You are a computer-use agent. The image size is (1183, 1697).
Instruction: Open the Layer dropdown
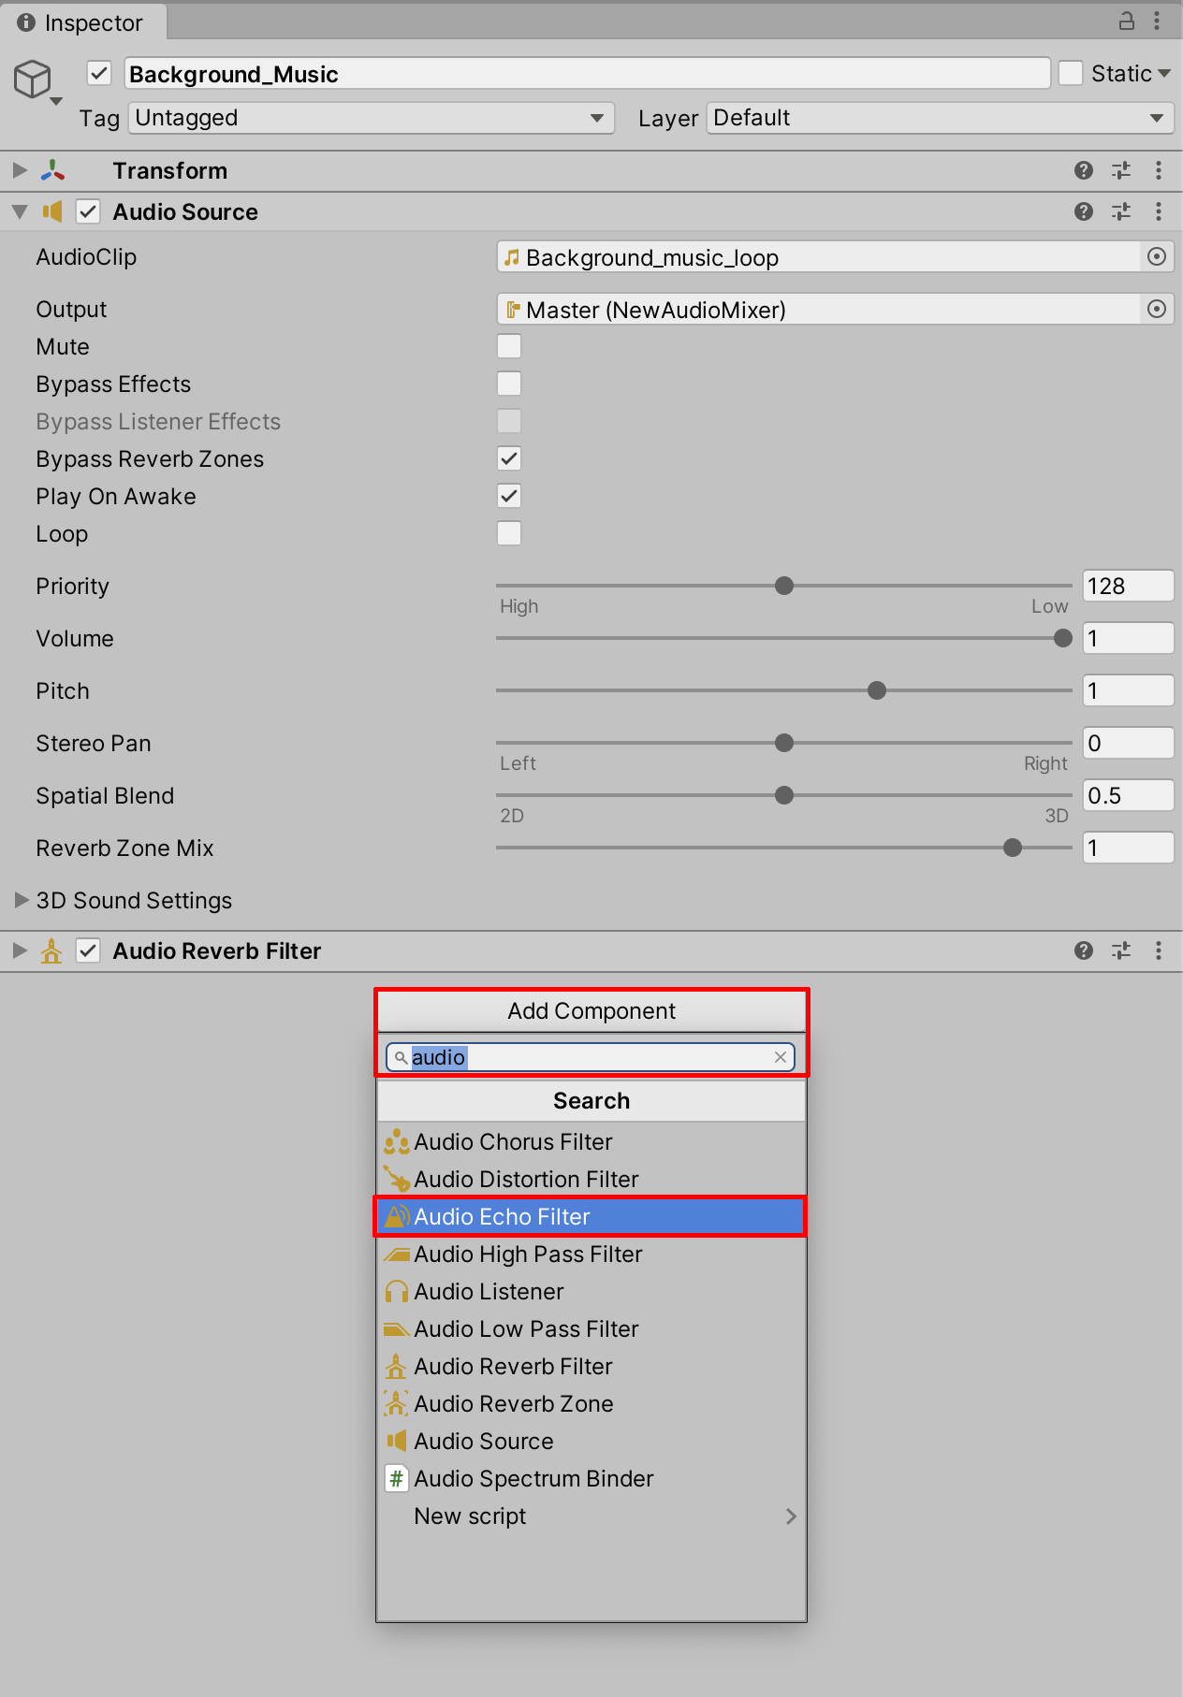pos(940,118)
